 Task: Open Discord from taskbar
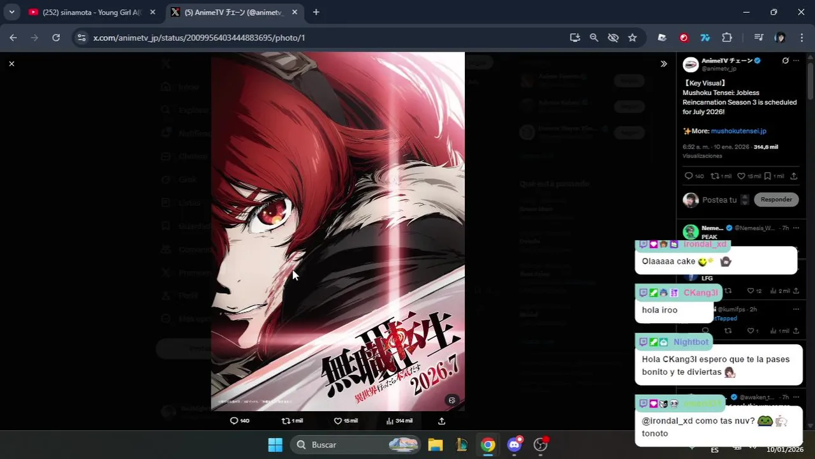pyautogui.click(x=514, y=445)
